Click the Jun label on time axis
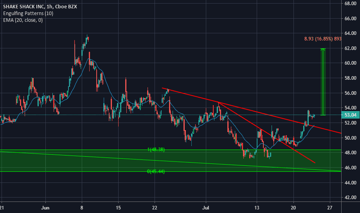The image size is (360, 213). pos(45,208)
